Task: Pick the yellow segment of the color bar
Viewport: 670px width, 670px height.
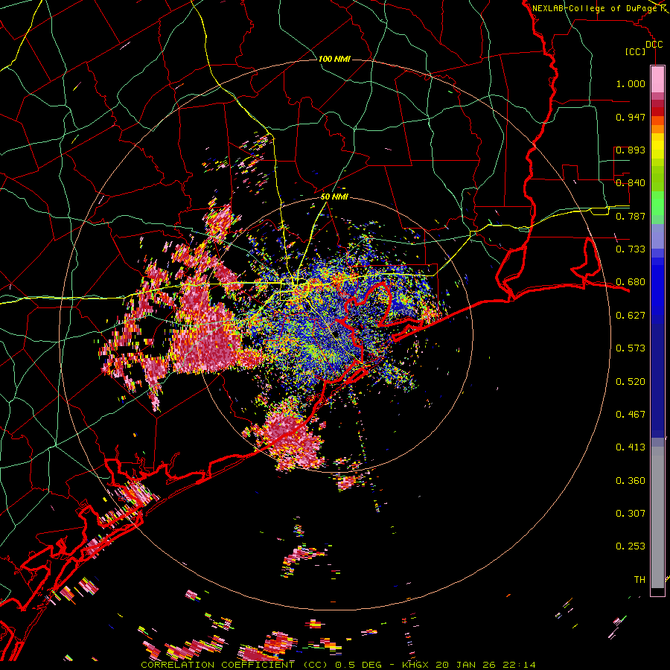Action: click(657, 146)
